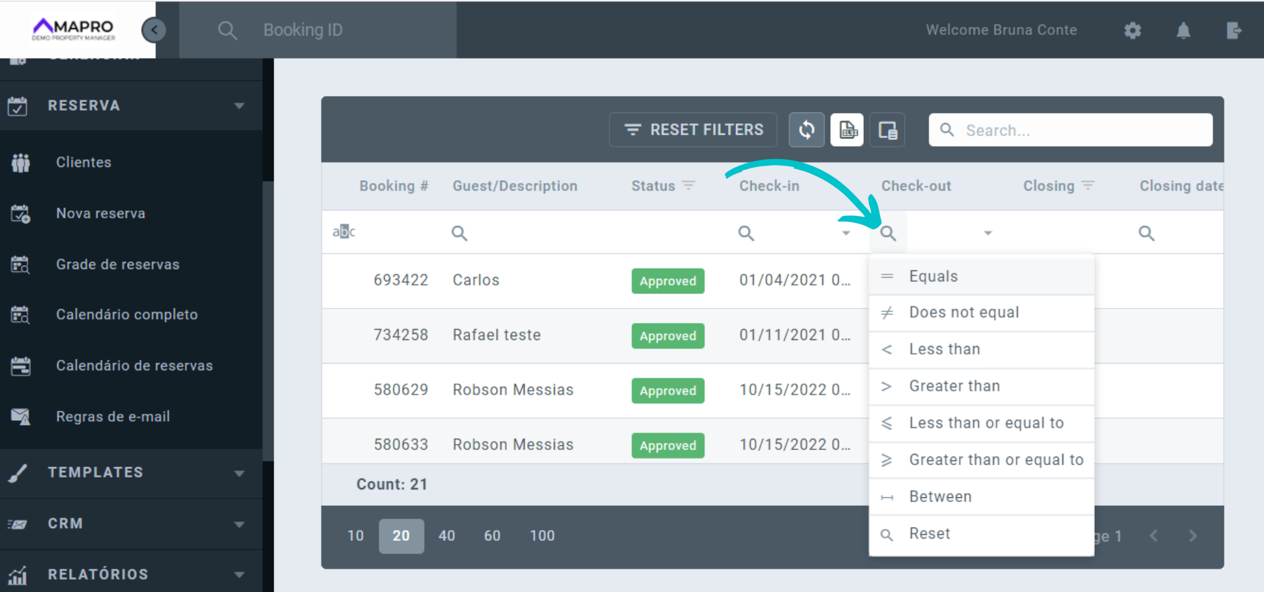Click the RESET FILTERS button
Viewport: 1264px width, 592px height.
(x=693, y=130)
